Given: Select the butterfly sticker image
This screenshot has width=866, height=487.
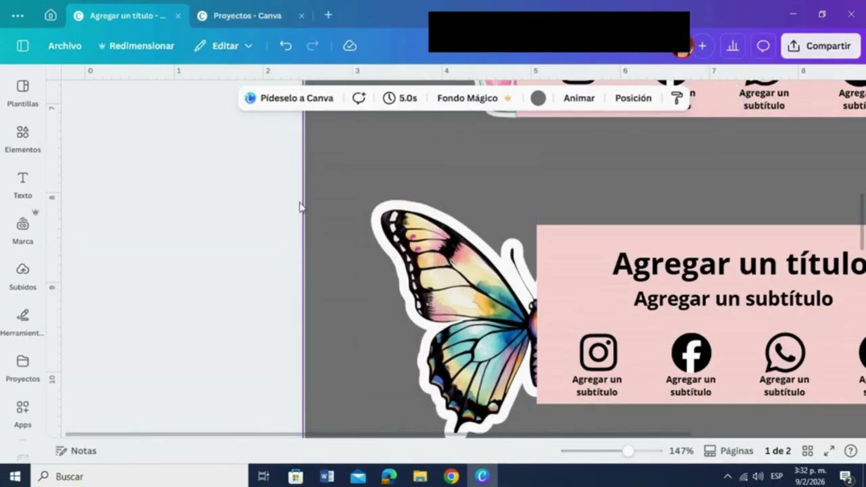Looking at the screenshot, I should point(455,317).
